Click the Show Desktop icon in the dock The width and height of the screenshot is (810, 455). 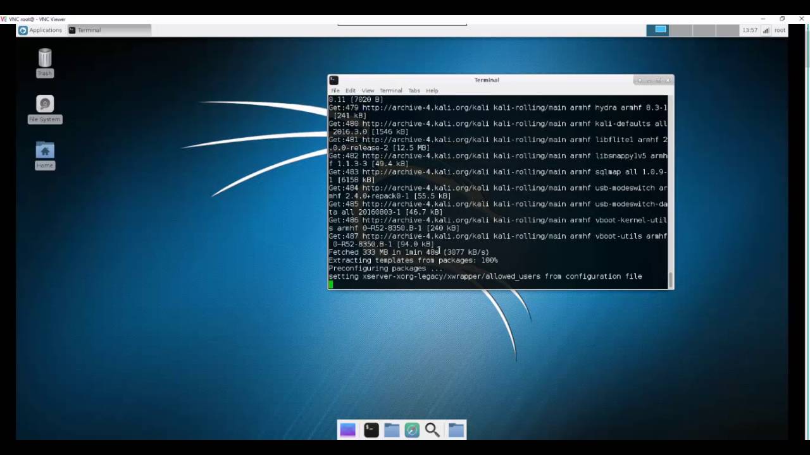pyautogui.click(x=347, y=430)
